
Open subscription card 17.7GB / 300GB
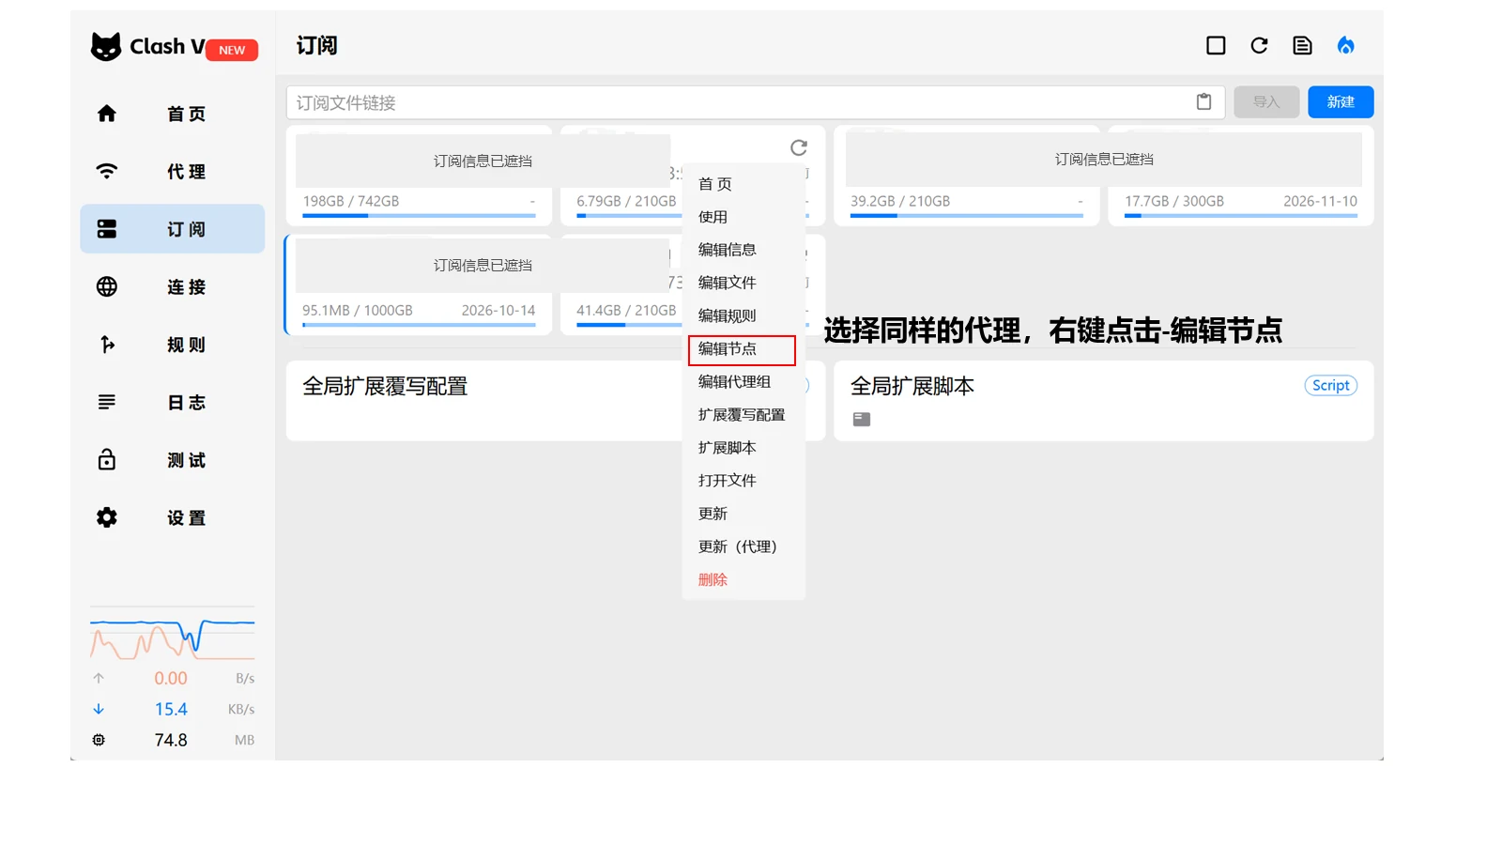pos(1240,176)
